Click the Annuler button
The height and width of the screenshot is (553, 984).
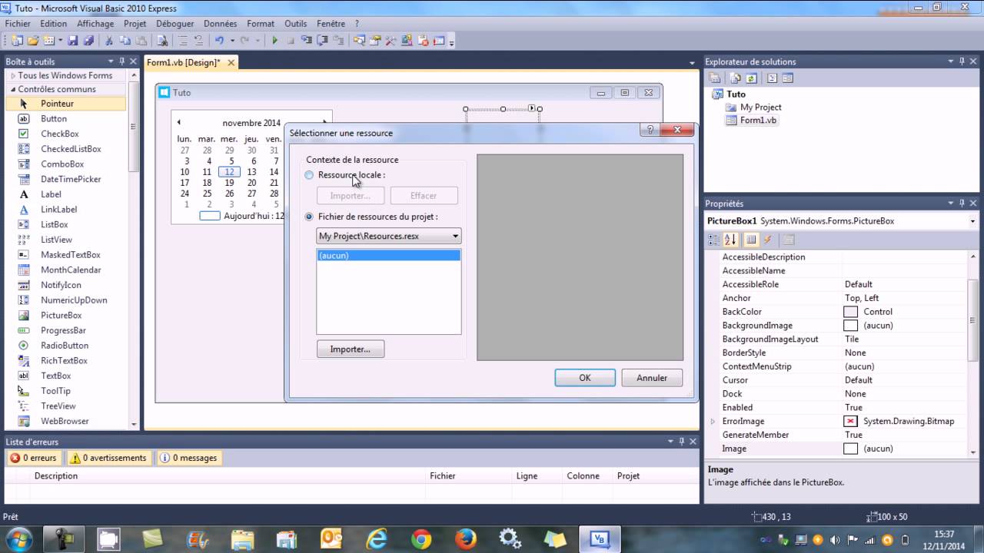[652, 378]
